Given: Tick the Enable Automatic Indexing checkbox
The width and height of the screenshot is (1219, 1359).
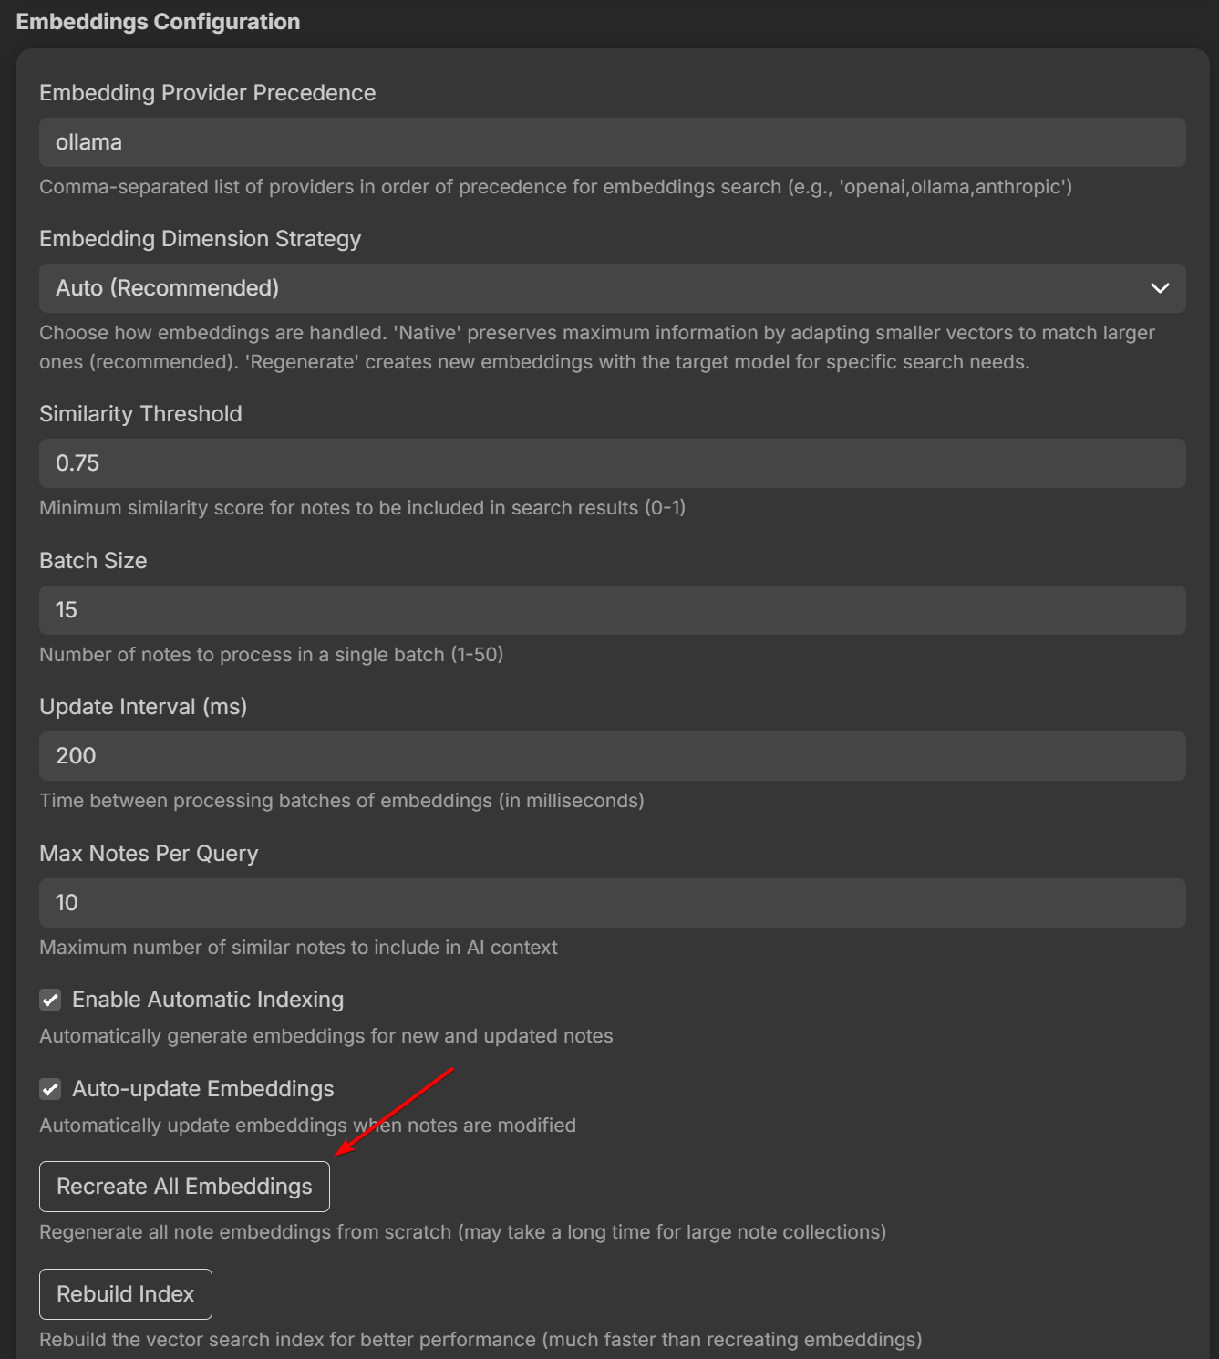Looking at the screenshot, I should pyautogui.click(x=50, y=1000).
